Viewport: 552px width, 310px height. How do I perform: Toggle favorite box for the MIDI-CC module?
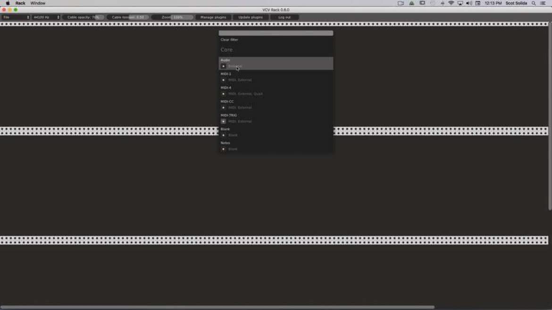(223, 108)
